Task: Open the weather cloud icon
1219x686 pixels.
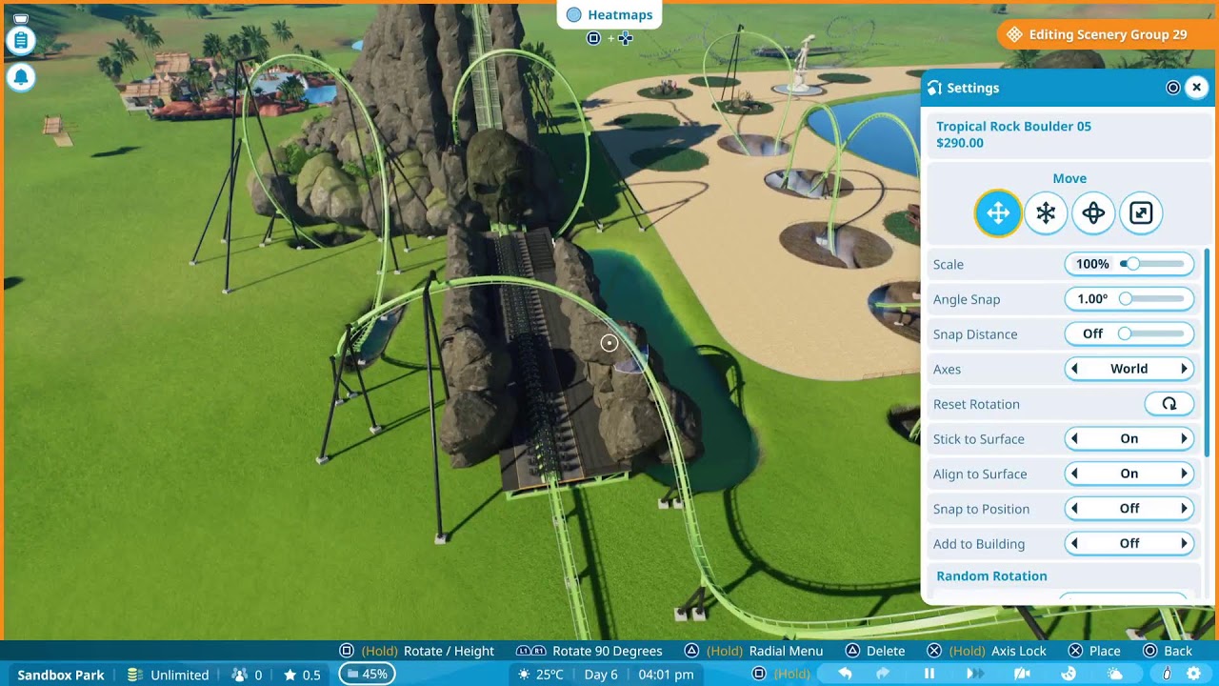Action: [1115, 674]
